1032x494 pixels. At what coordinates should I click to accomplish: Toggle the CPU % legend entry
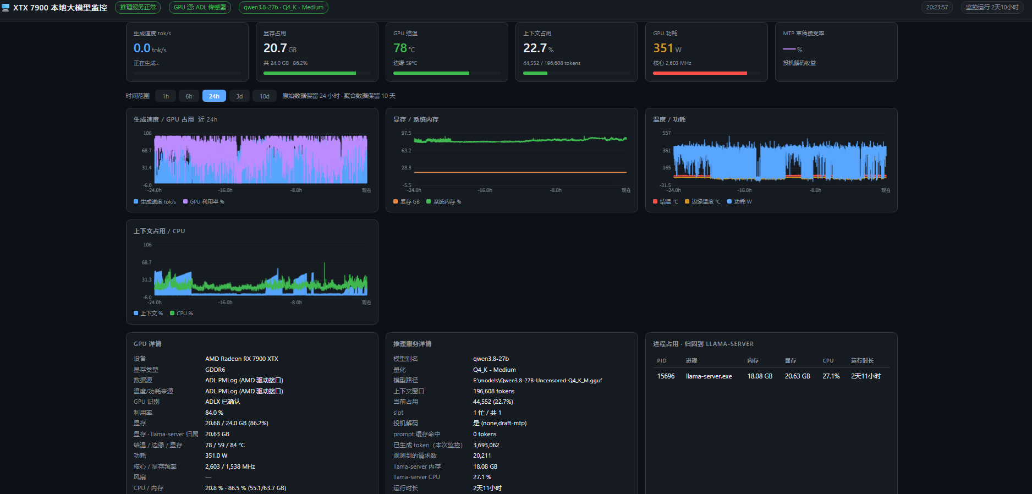click(182, 314)
